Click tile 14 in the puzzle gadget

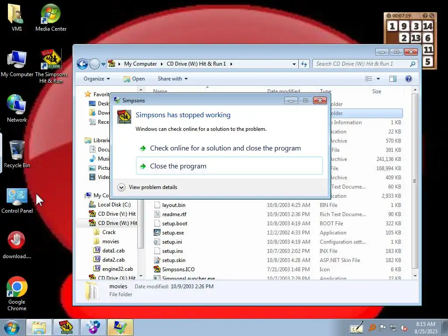pyautogui.click(x=428, y=26)
